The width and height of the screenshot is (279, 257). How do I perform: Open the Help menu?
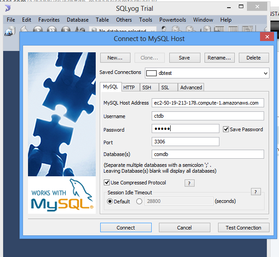[226, 20]
